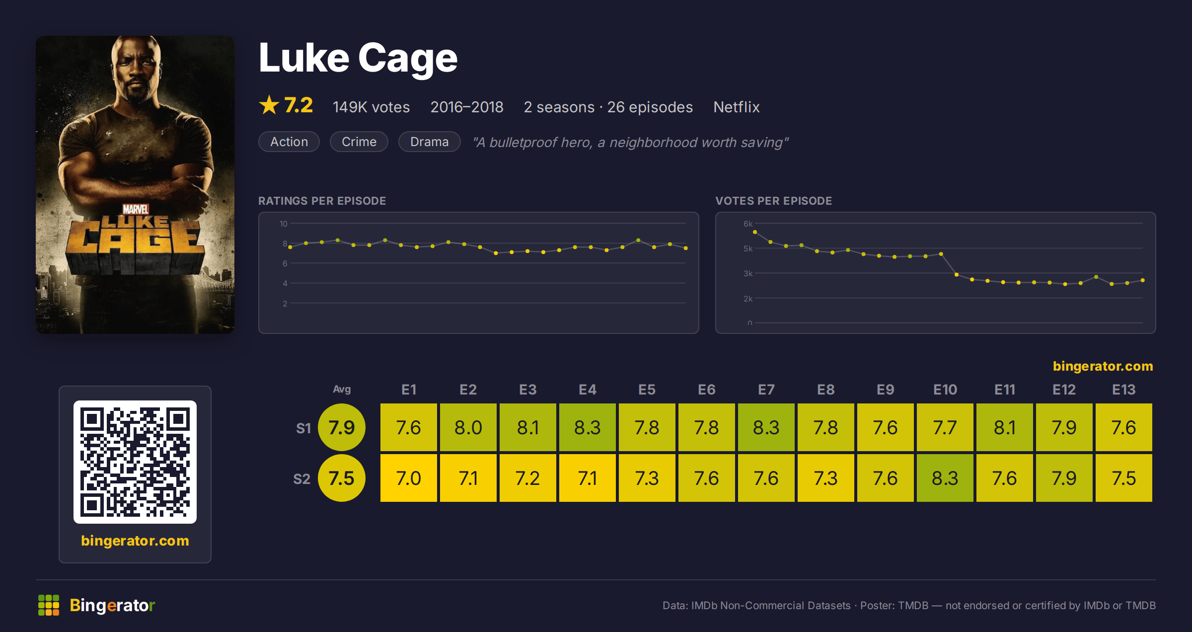
Task: Click the QR code image
Action: 135,462
